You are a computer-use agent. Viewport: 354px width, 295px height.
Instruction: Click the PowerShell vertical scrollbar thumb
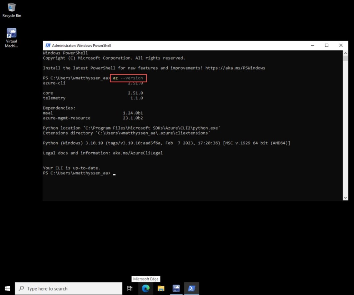point(345,58)
